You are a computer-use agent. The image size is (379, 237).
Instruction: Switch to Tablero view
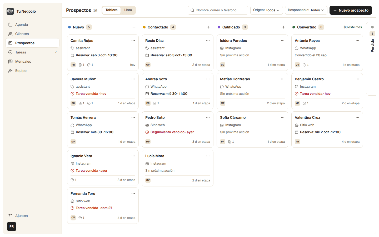coord(111,10)
